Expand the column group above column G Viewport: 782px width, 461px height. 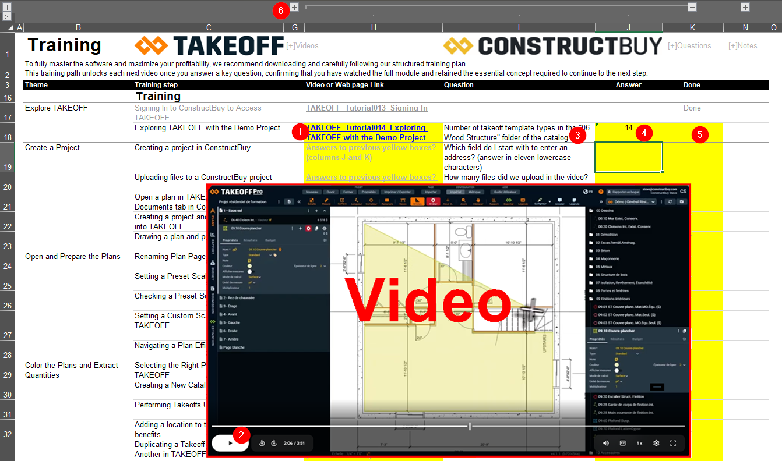294,7
